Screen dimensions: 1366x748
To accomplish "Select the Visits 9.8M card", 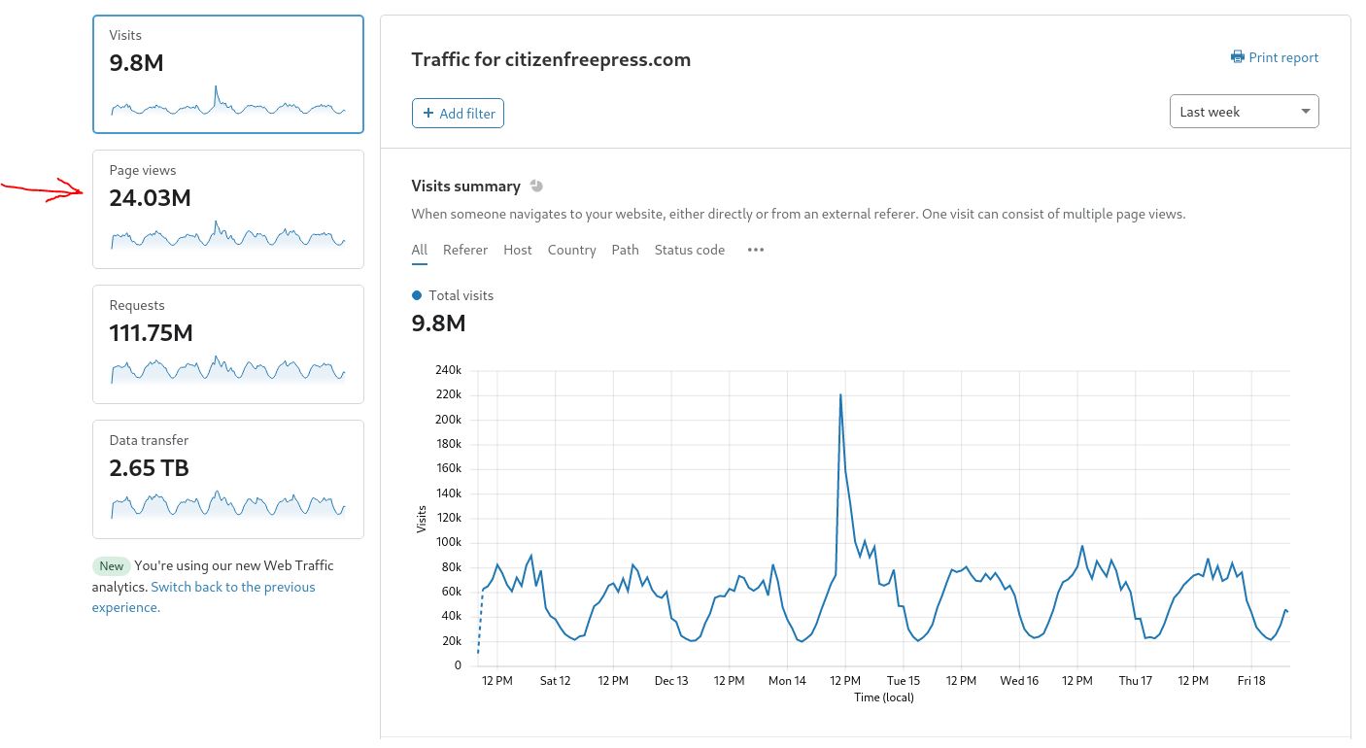I will 228,74.
